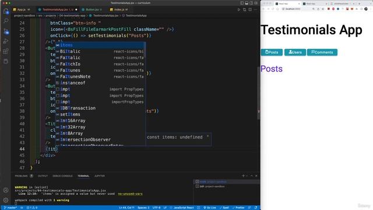Click the no-unused-vars link in terminal
This screenshot has width=373, height=210.
(x=130, y=194)
